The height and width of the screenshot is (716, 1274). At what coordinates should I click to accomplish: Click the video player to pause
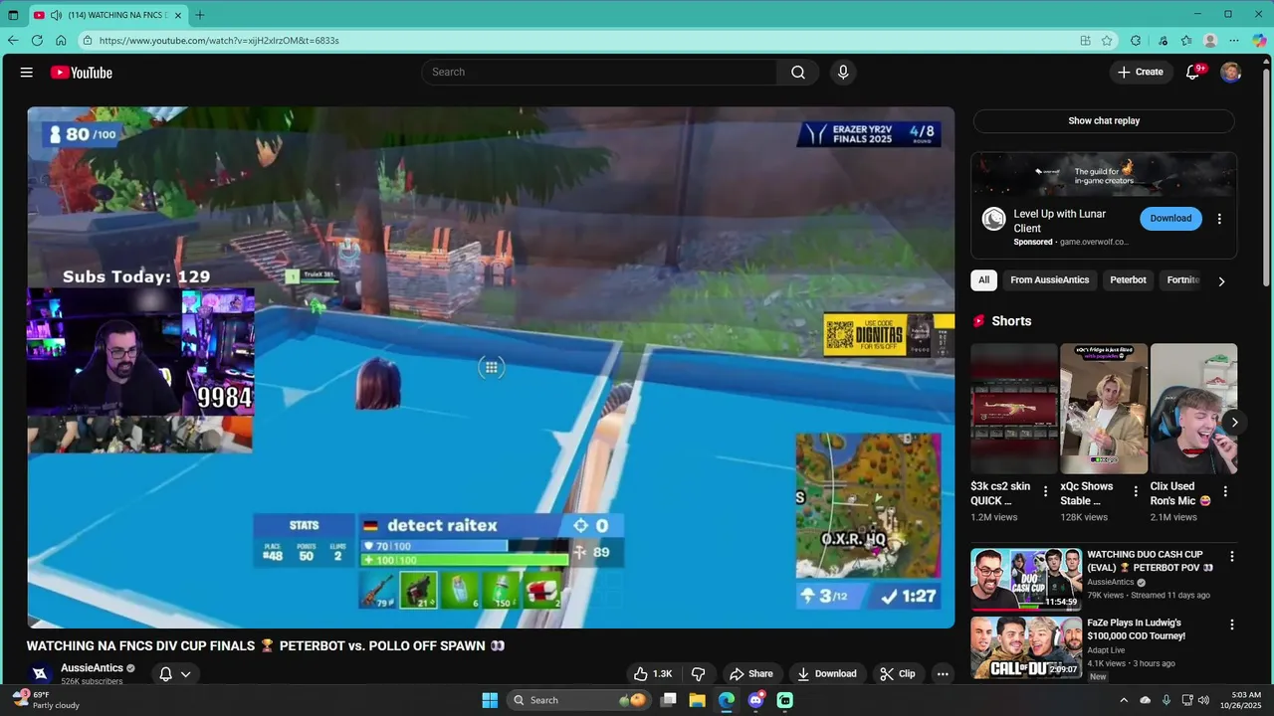[x=491, y=368]
